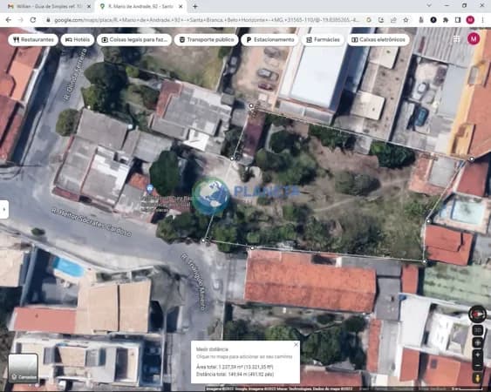
Task: Open the share page icon in the address bar
Action: coord(393,20)
